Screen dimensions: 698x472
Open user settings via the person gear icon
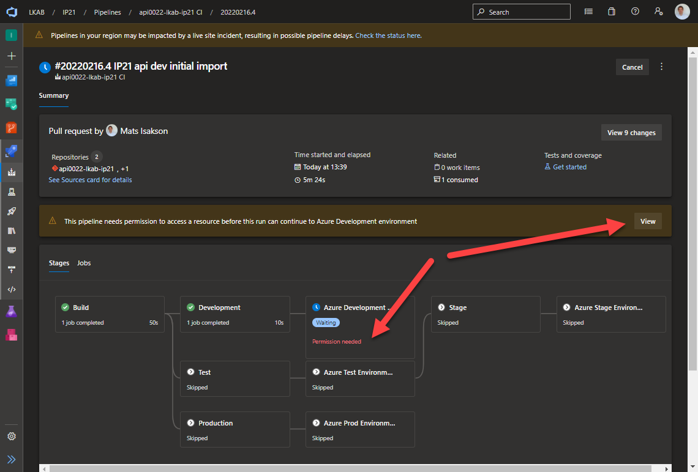tap(658, 11)
